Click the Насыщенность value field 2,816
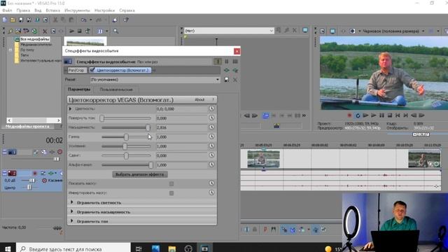Viewport: 448px width, 252px height. [x=182, y=127]
